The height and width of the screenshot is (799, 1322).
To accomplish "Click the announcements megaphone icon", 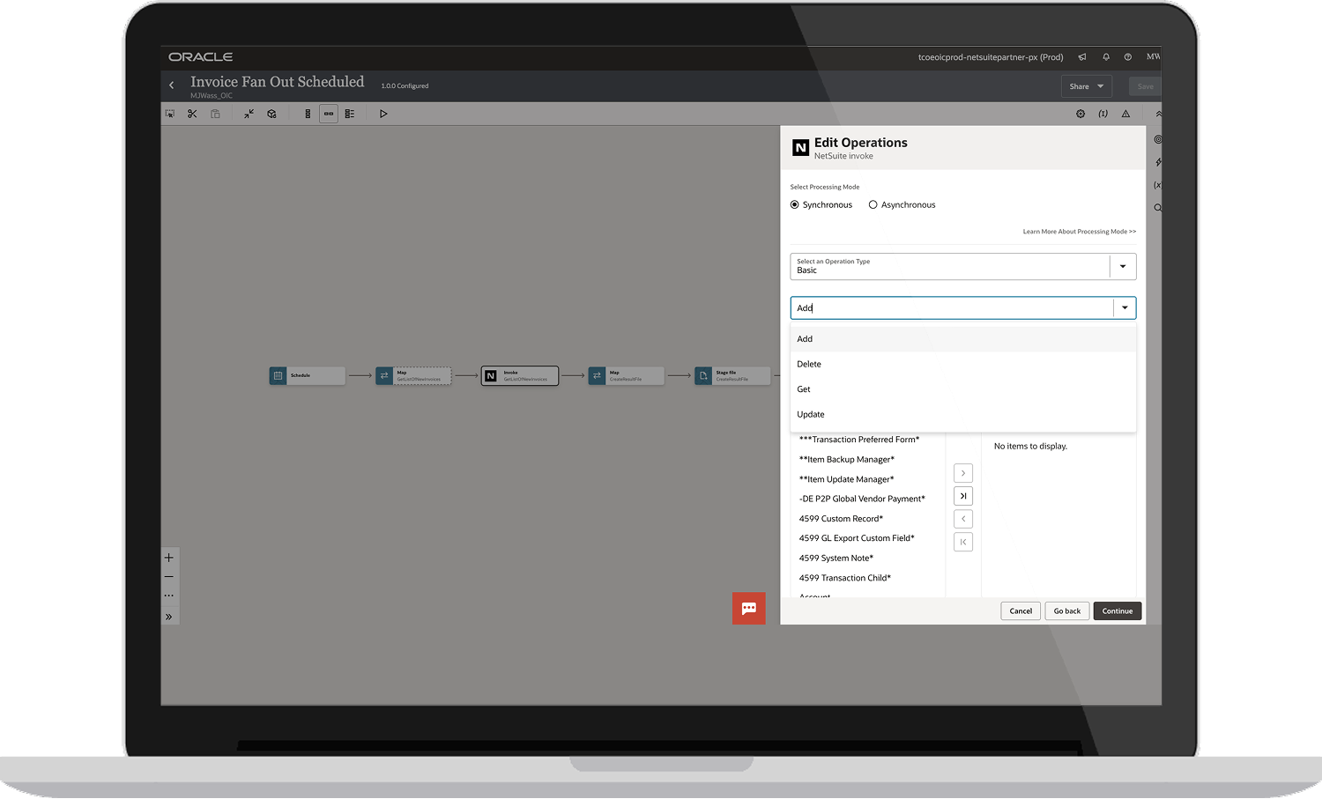I will pos(1082,57).
